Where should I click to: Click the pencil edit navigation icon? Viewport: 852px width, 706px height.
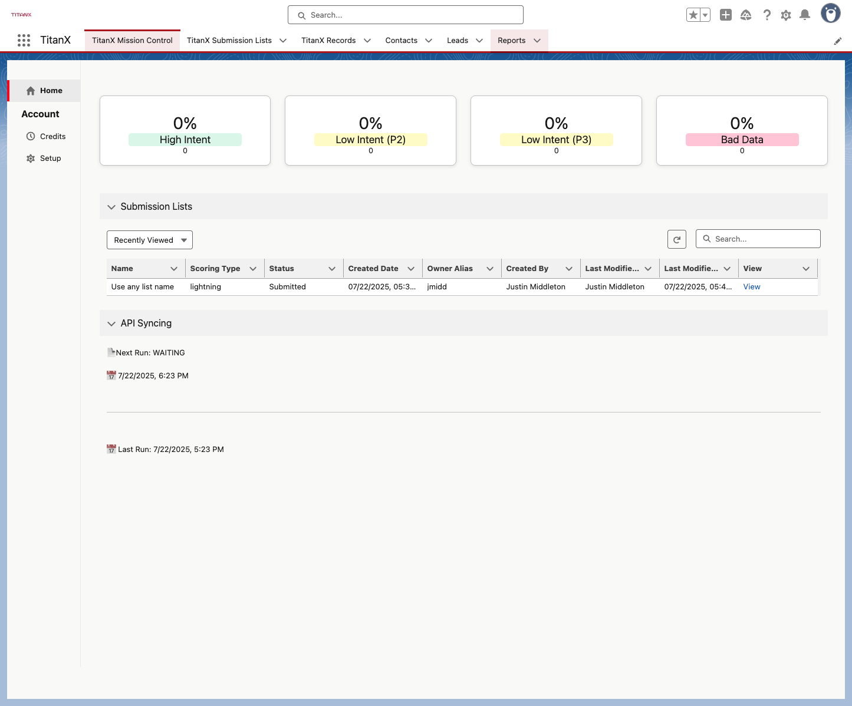[837, 41]
